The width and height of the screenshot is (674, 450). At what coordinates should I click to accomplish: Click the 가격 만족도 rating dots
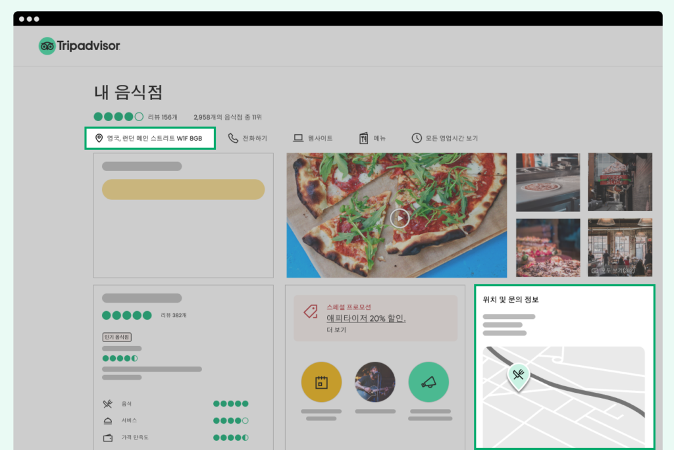click(x=231, y=438)
